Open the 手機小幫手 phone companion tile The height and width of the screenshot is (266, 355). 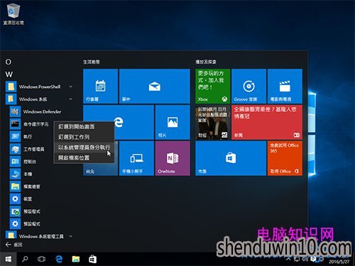click(136, 158)
